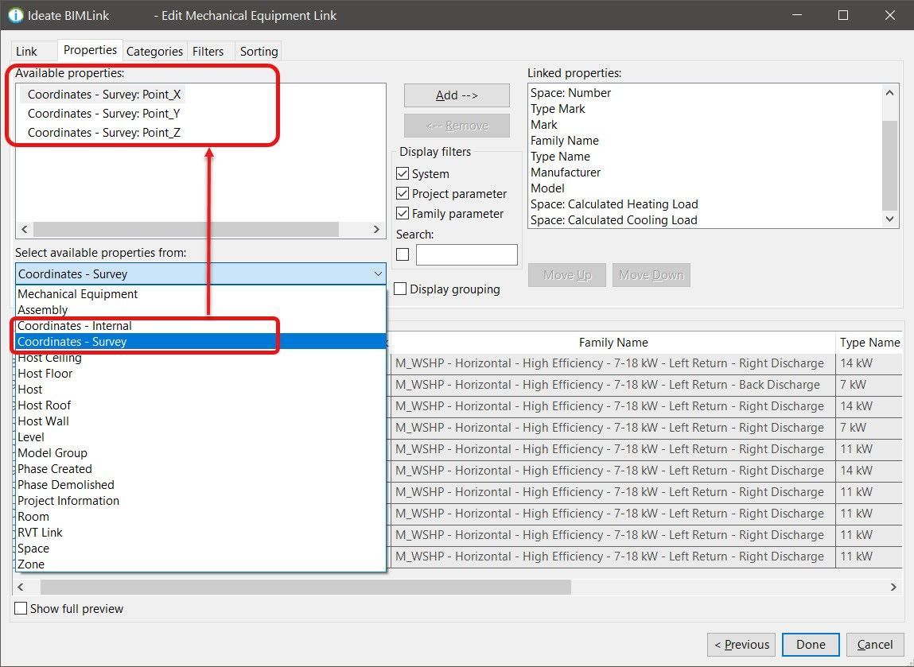Choose Coordinates - Survey in dropdown list

[200, 342]
